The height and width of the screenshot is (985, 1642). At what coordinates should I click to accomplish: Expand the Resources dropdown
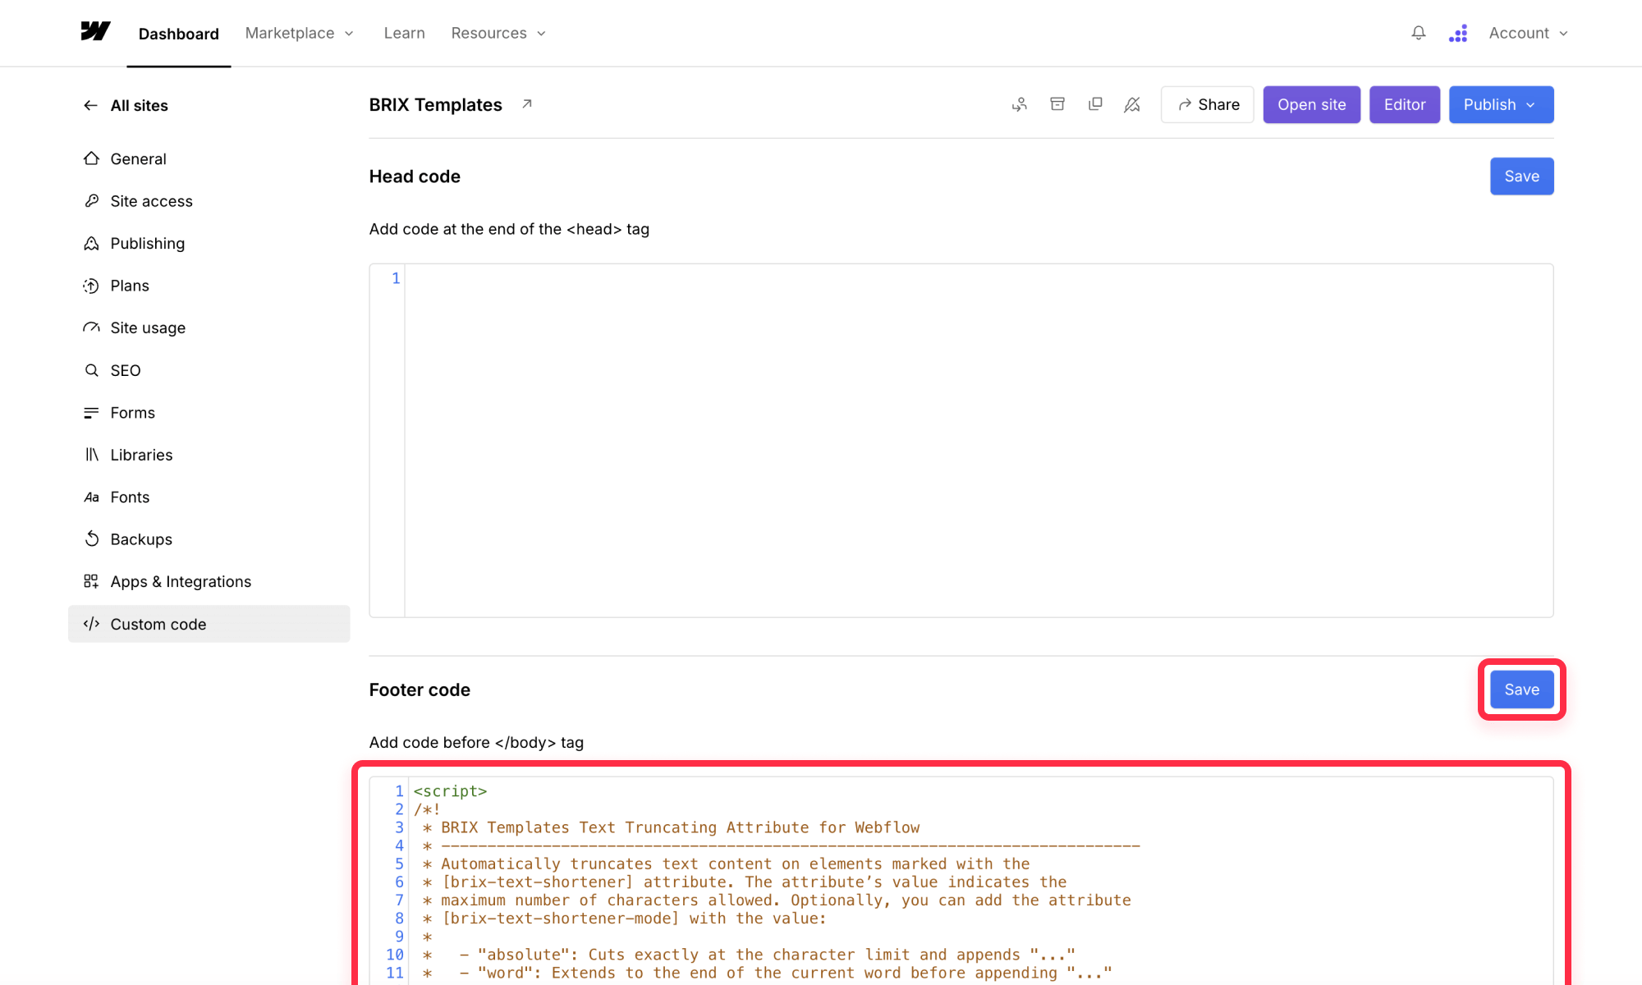click(x=498, y=33)
